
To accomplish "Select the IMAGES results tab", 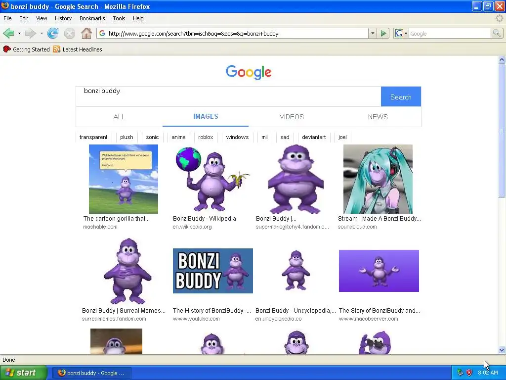I will (206, 117).
